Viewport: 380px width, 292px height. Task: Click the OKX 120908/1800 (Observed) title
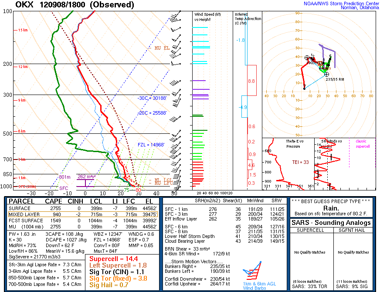(x=75, y=5)
